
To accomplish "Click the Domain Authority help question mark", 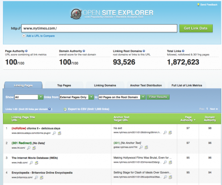I will click(84, 50).
